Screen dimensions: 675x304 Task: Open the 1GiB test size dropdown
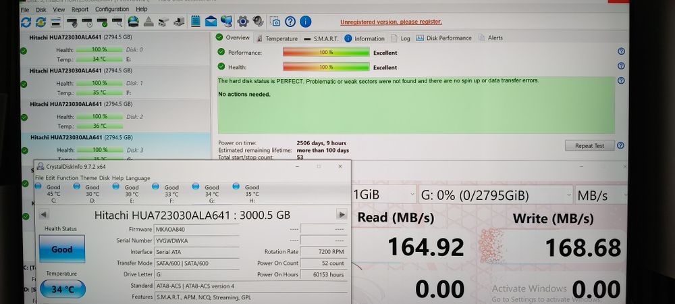[x=384, y=195]
